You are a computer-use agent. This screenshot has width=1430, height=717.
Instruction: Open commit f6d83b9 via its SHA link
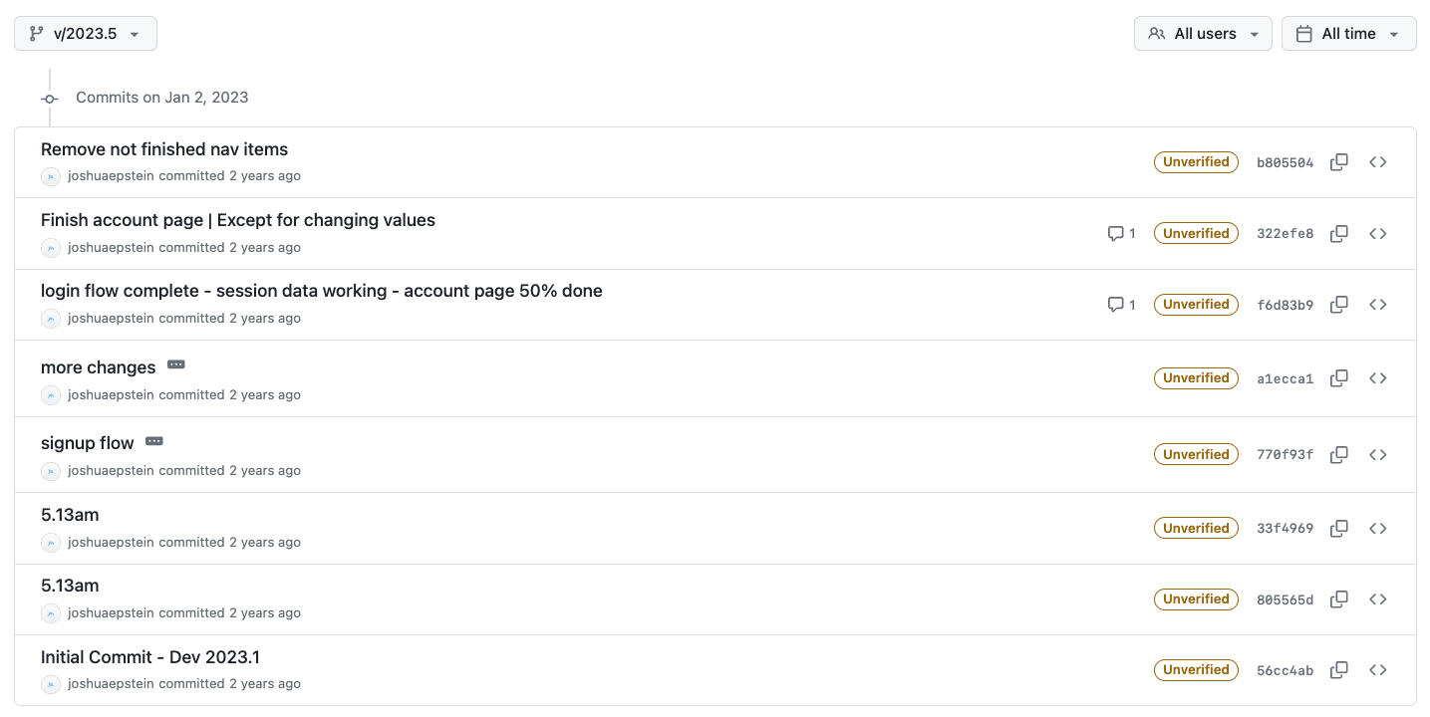[1285, 304]
